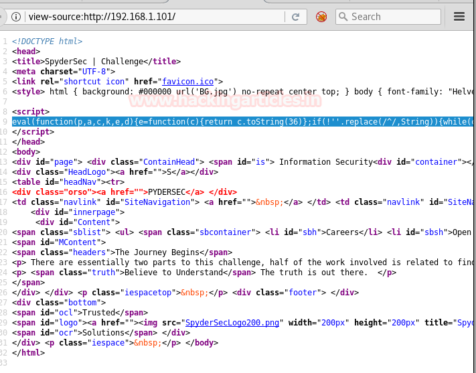Click the Information Security text on line 13

click(x=326, y=162)
